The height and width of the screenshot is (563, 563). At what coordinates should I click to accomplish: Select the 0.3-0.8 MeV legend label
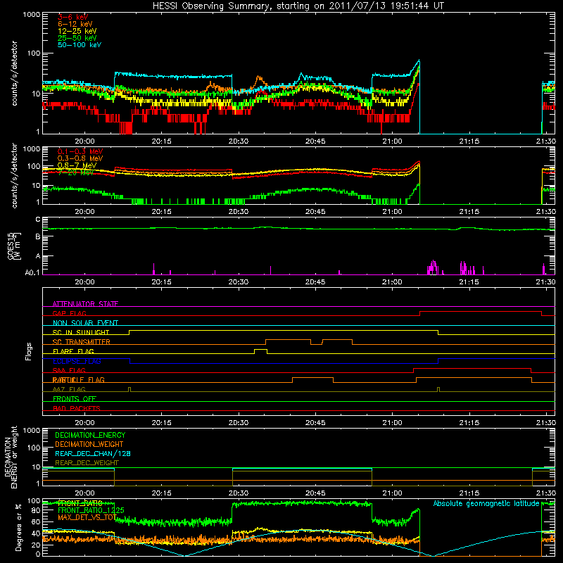pos(80,158)
